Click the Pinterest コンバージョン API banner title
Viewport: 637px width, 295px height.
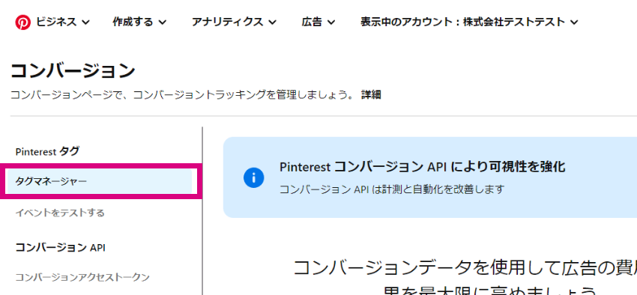coord(423,166)
